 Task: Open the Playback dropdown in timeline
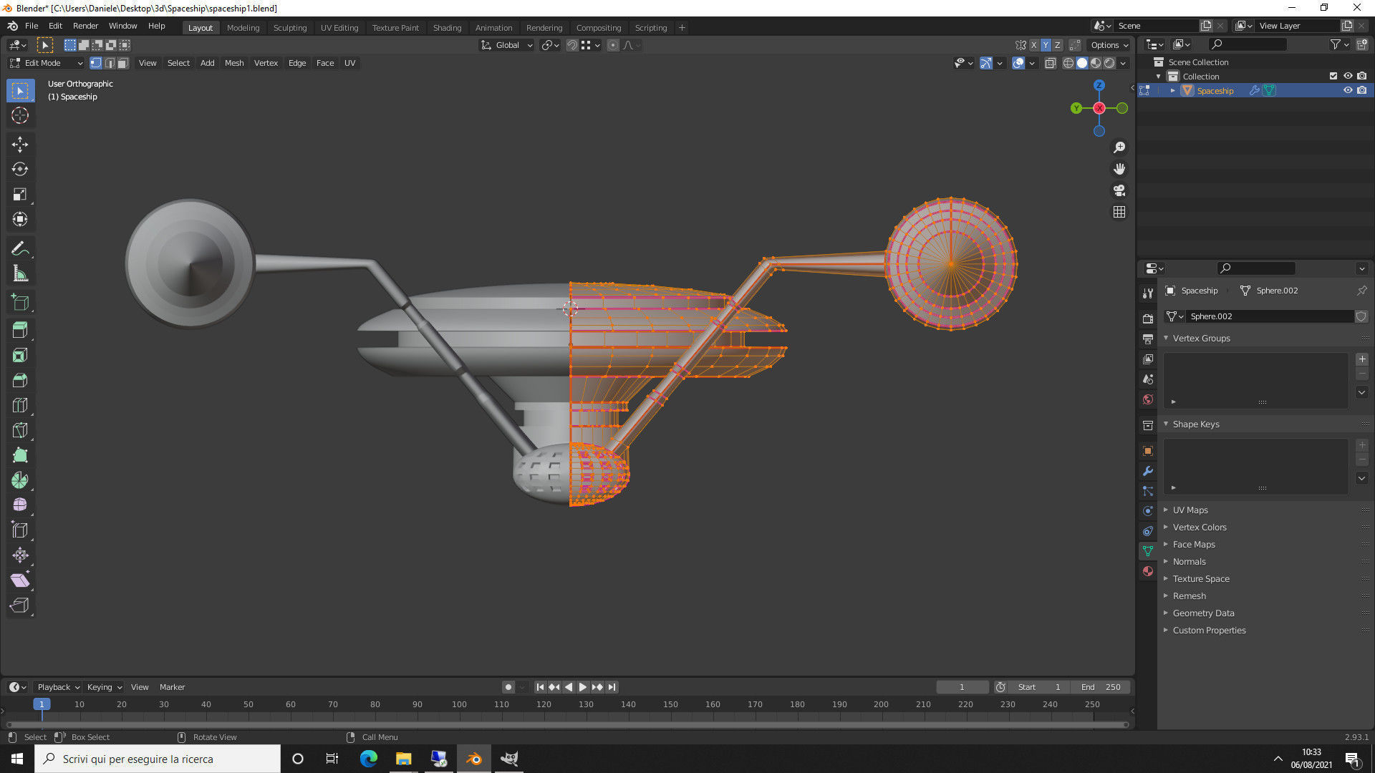coord(58,687)
